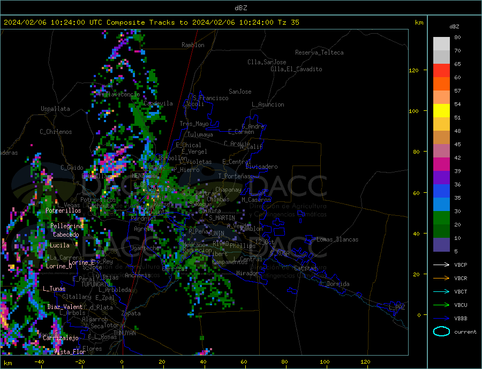Click the dBZ legend heading
482x369 pixels.
click(454, 27)
